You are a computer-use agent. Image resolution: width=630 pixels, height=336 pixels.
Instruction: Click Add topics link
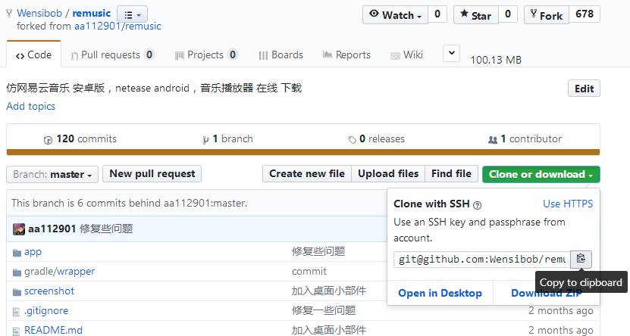31,106
